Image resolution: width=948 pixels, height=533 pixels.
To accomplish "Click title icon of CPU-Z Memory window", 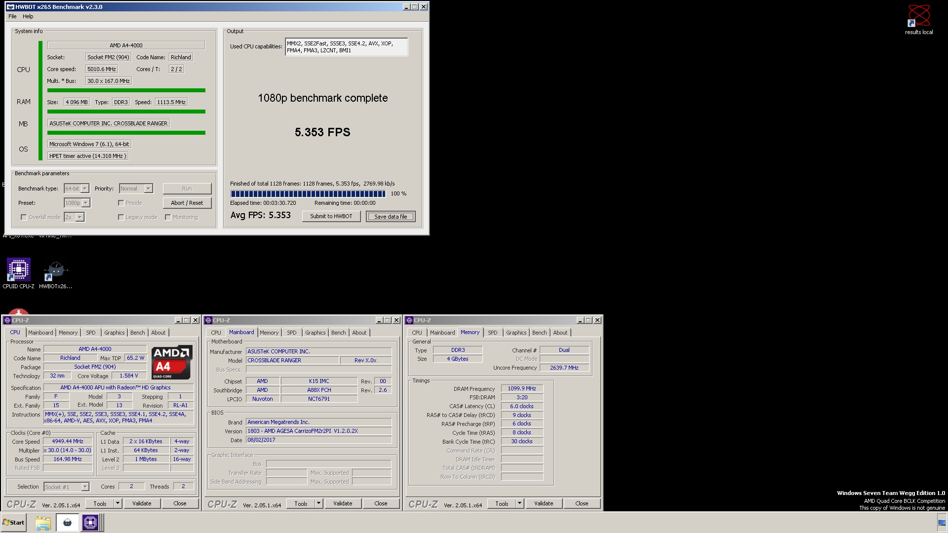I will [x=409, y=320].
